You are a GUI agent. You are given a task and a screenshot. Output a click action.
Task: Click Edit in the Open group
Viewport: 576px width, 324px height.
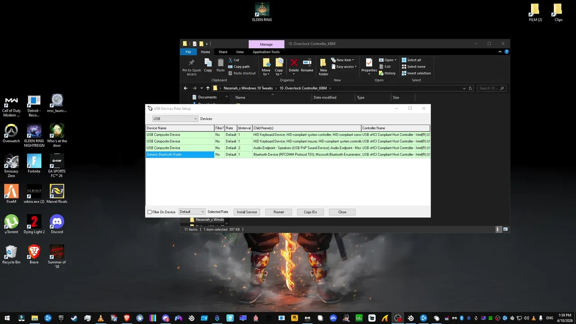click(x=385, y=67)
